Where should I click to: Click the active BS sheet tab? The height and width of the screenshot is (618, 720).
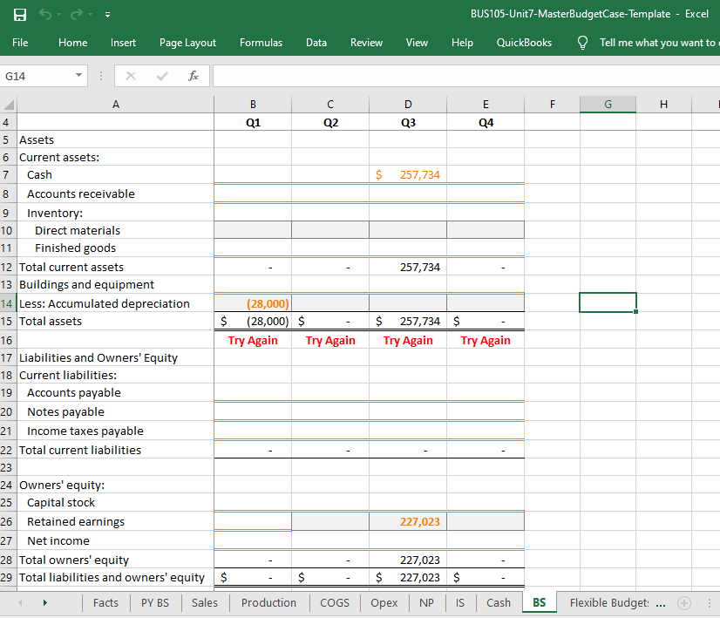click(x=539, y=602)
